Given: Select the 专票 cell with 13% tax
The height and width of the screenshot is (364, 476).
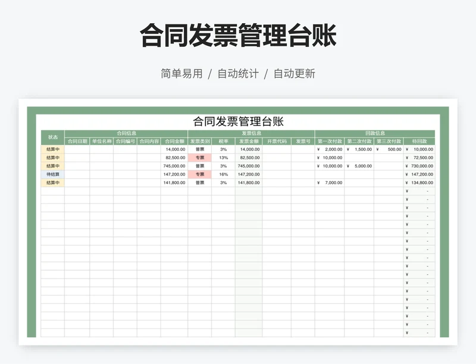Looking at the screenshot, I should pos(200,157).
